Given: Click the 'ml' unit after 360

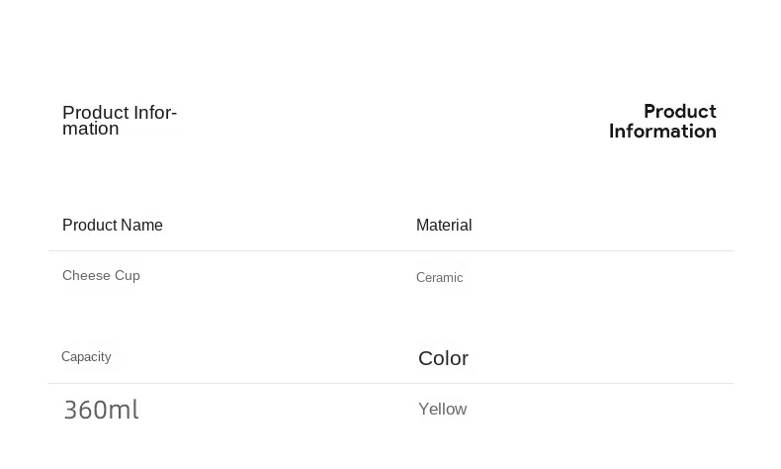Looking at the screenshot, I should [124, 410].
